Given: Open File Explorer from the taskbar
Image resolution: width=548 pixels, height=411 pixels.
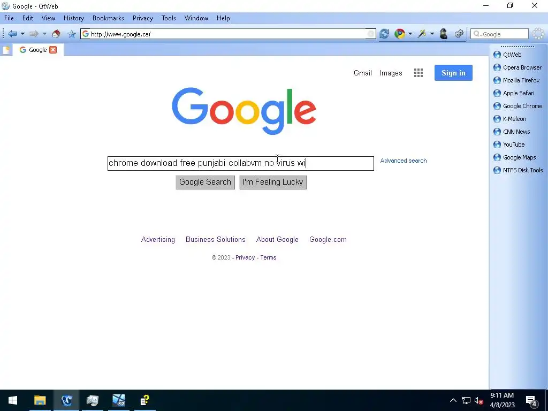Looking at the screenshot, I should [x=40, y=400].
